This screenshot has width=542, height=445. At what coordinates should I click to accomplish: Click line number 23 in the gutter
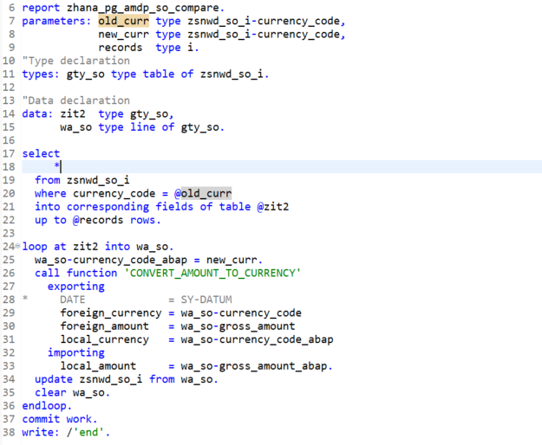tap(9, 233)
